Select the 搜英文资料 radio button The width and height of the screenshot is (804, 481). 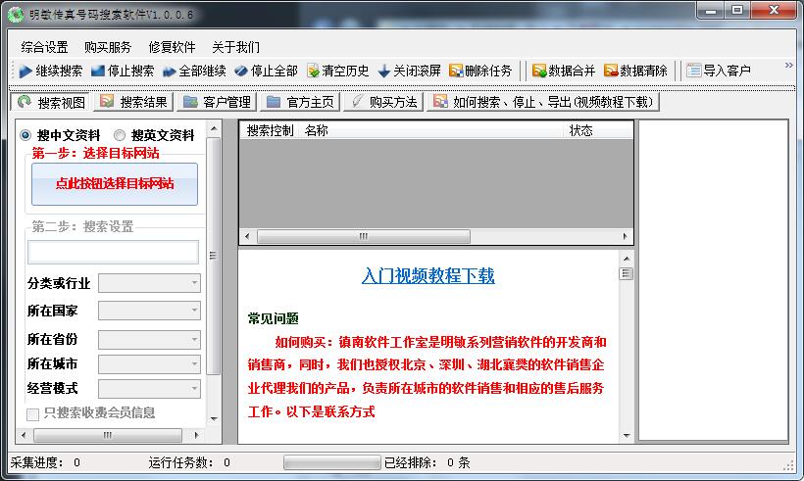120,135
